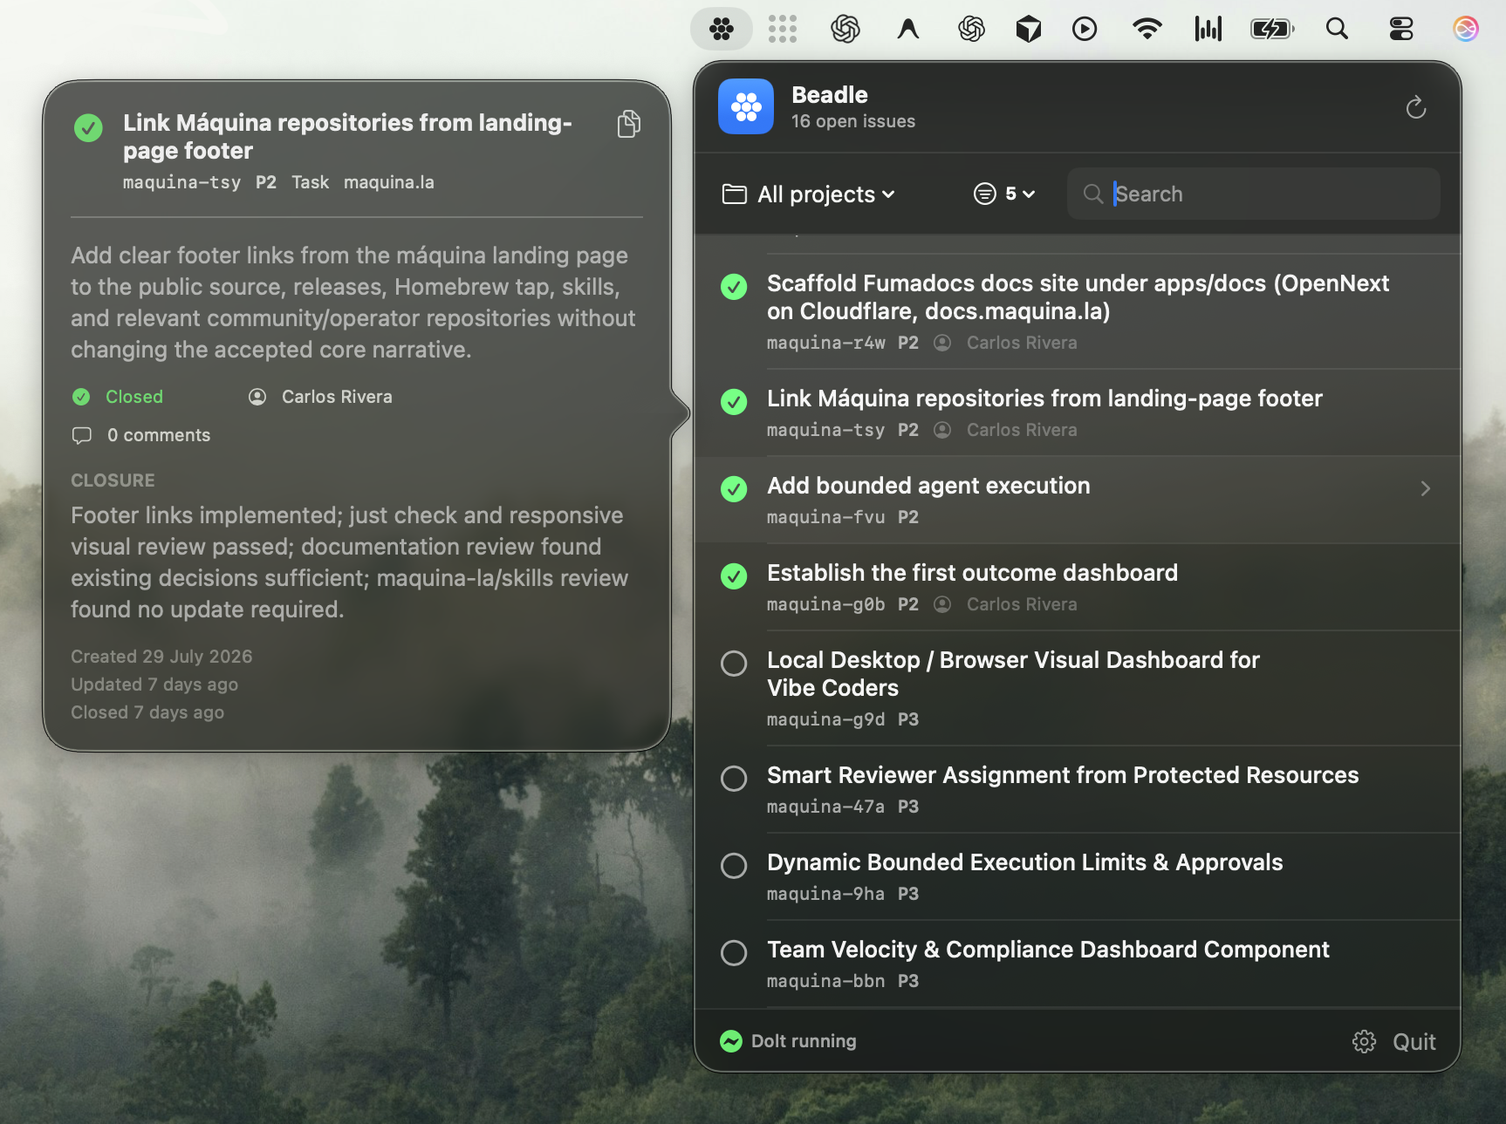
Task: Click the maquina.la project tag
Action: (389, 182)
